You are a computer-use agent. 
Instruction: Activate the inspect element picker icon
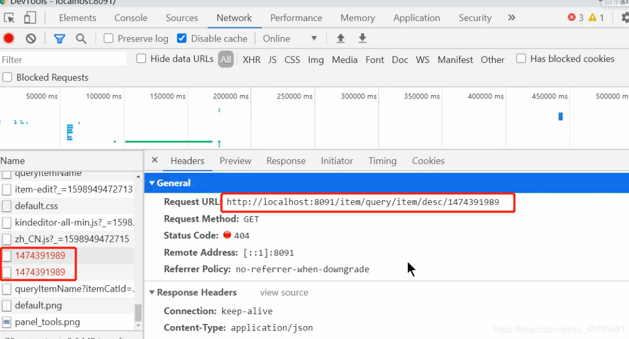point(9,18)
